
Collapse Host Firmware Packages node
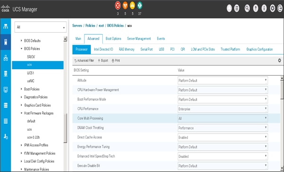(x=22, y=113)
